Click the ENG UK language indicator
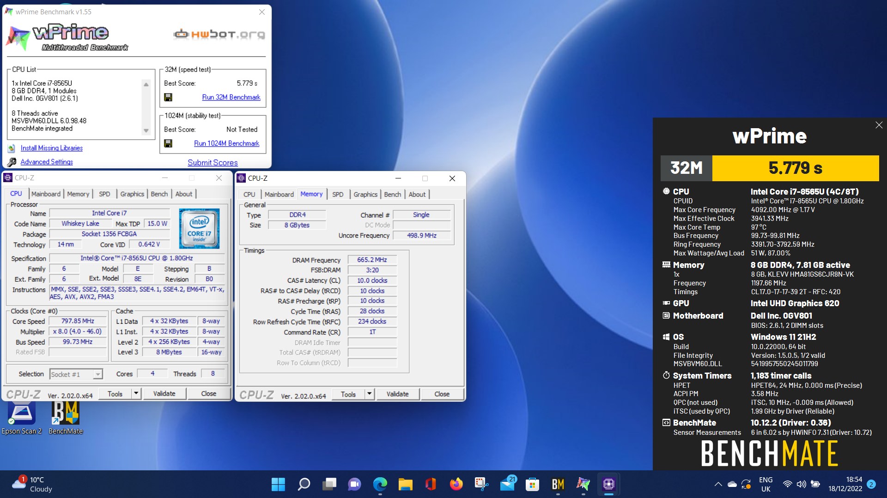 click(765, 484)
